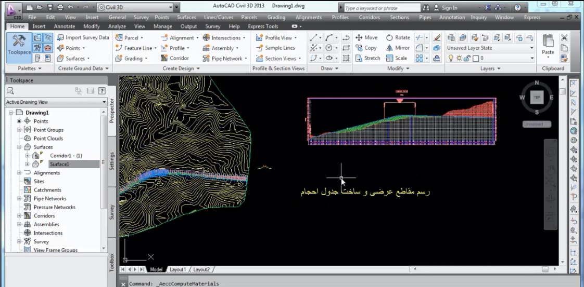This screenshot has width=584, height=287.
Task: Open the Feature Line dropdown
Action: point(135,48)
